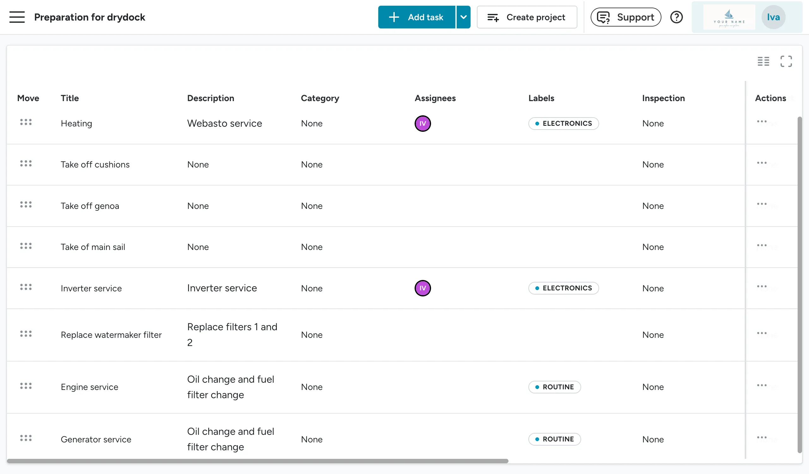Open the hamburger navigation menu
809x474 pixels.
[x=17, y=17]
